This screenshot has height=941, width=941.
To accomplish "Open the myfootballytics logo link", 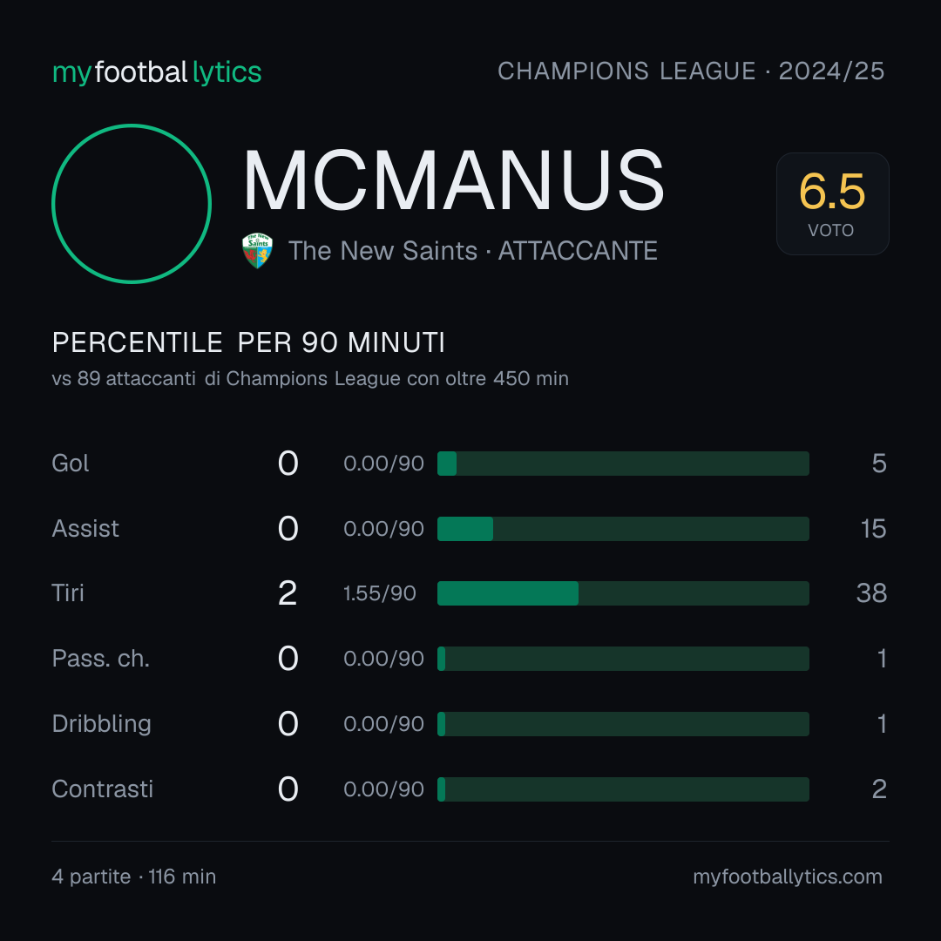I will click(x=157, y=72).
